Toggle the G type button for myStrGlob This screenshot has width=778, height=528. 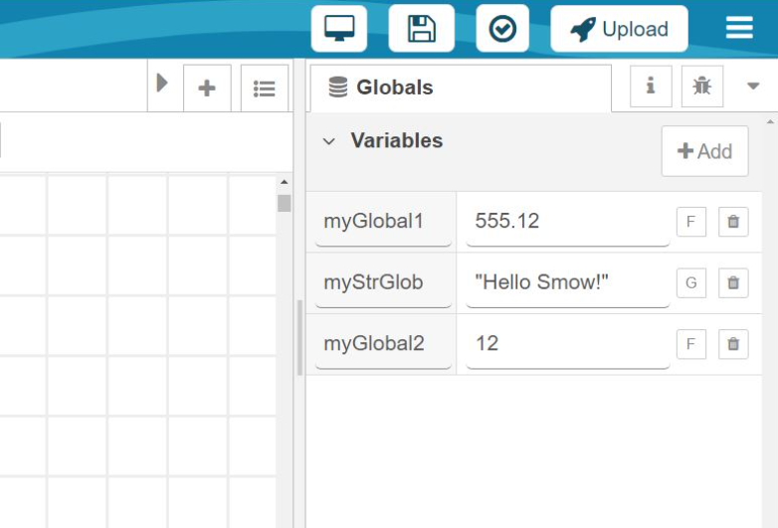coord(691,283)
